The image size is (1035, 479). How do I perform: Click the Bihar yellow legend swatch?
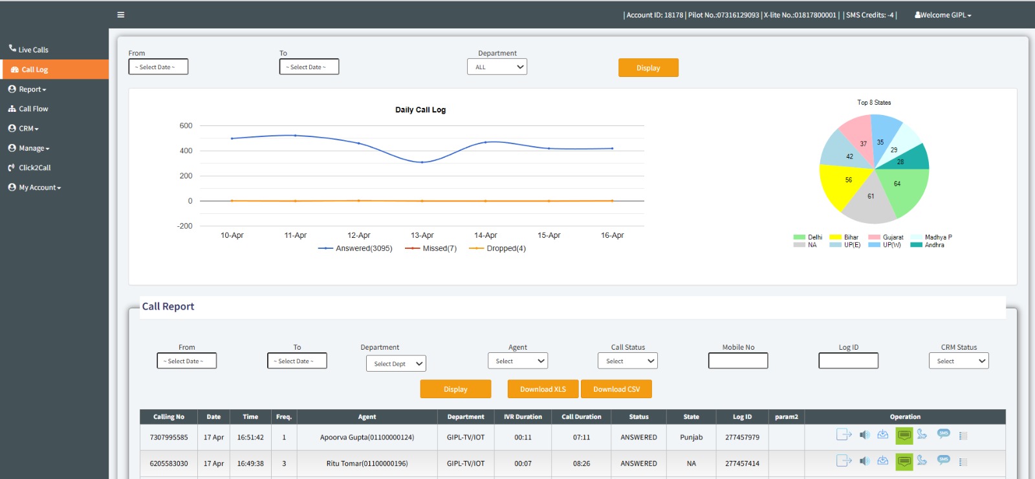click(835, 237)
